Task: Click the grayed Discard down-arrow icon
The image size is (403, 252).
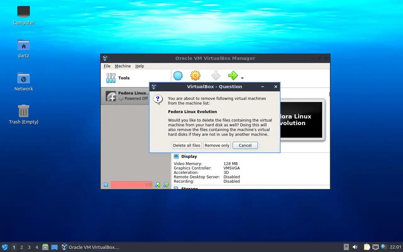Action: click(216, 76)
